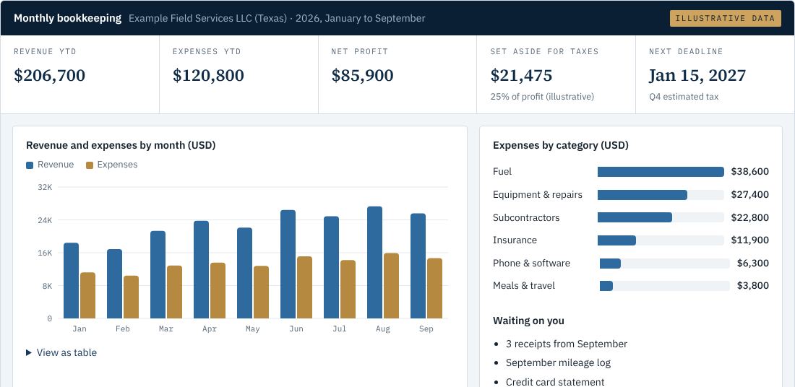Viewport: 795px width, 387px height.
Task: Click the Phone & software amount $6,300
Action: [753, 264]
